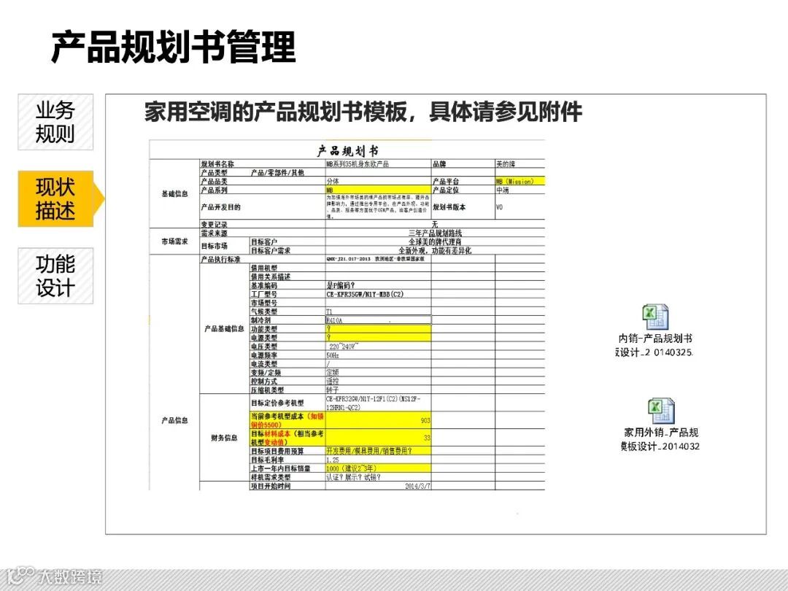The image size is (788, 591).
Task: Click the 家用外销_产品规 file name label
Action: (x=660, y=439)
